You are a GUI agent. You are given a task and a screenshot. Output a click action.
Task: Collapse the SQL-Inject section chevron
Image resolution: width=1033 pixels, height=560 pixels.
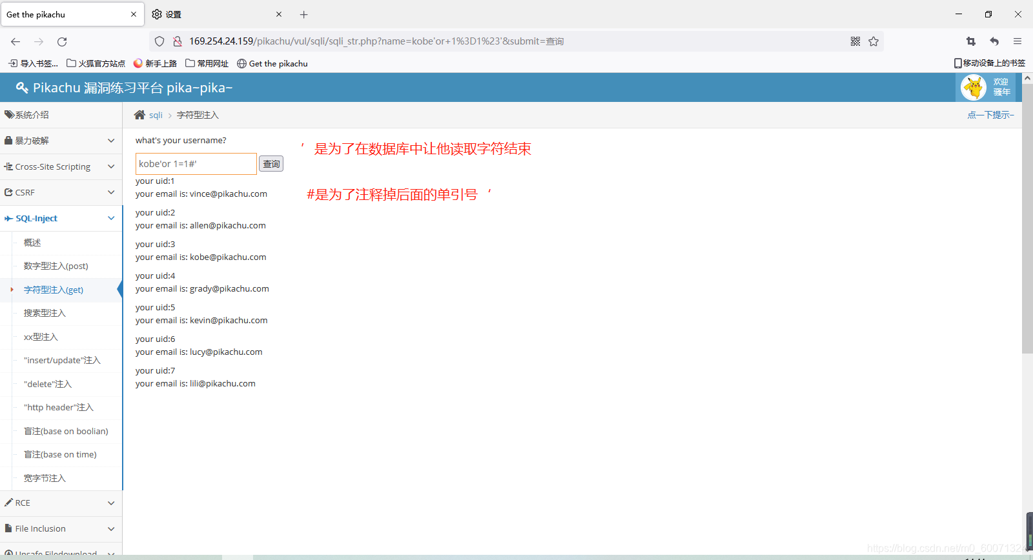111,218
